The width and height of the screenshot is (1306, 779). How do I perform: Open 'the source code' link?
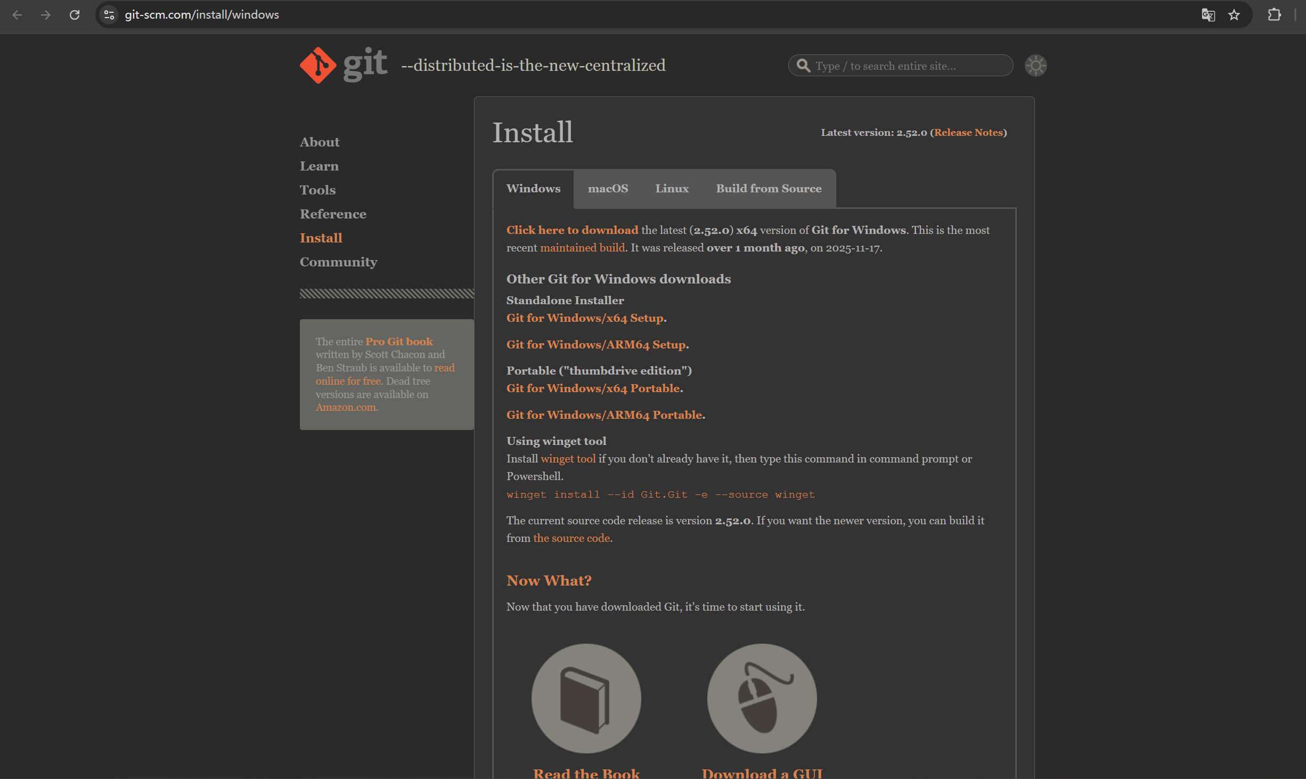pos(572,538)
